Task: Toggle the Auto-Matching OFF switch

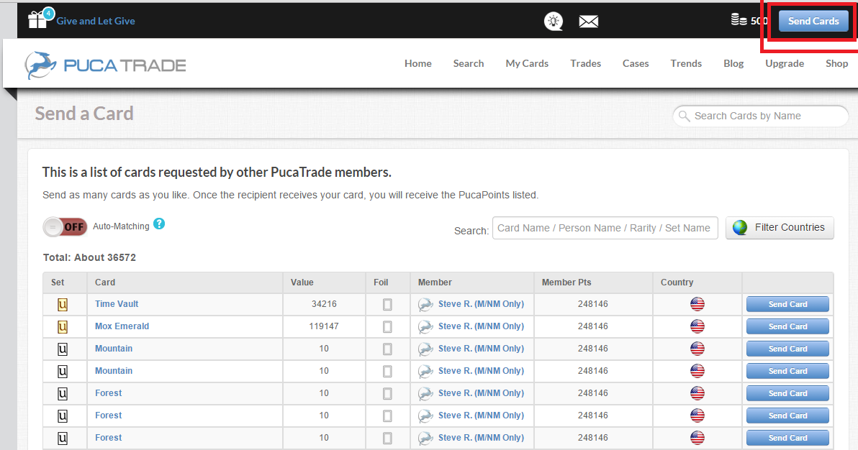Action: click(65, 227)
